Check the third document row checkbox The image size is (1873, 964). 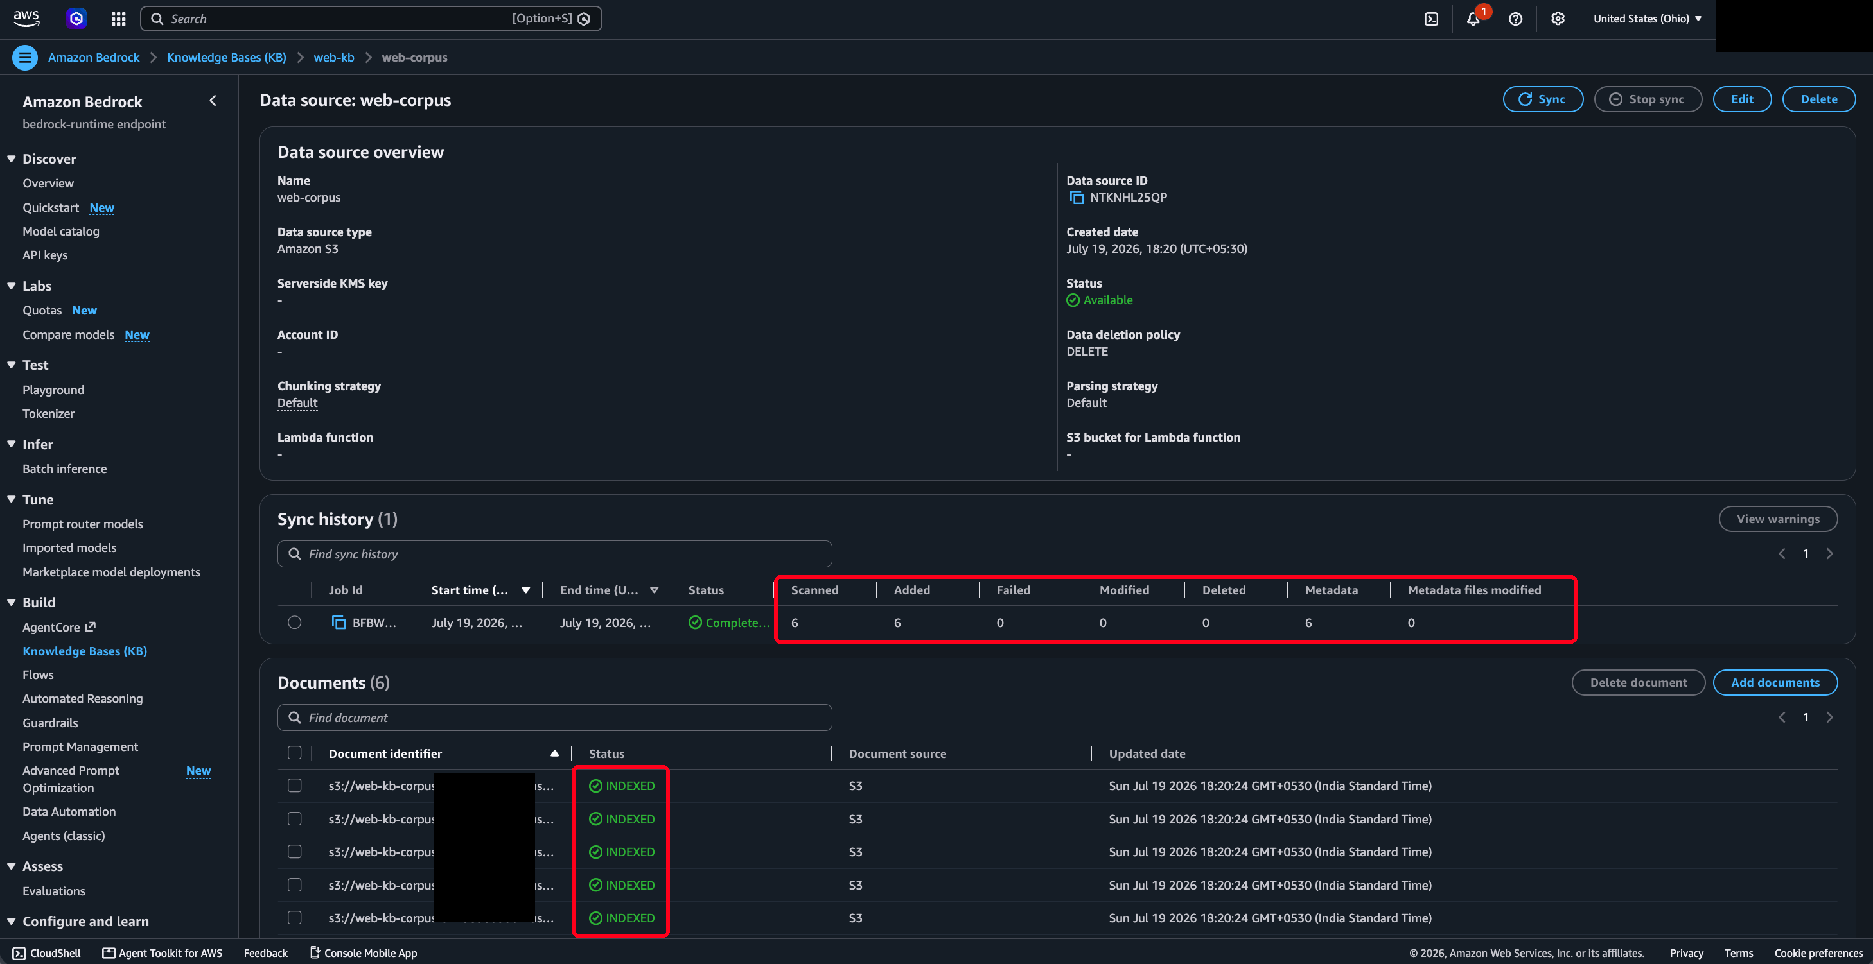[x=294, y=852]
